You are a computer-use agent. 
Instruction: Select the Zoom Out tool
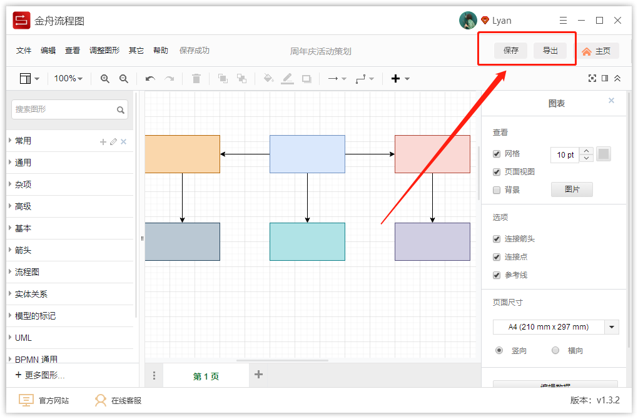pyautogui.click(x=124, y=78)
